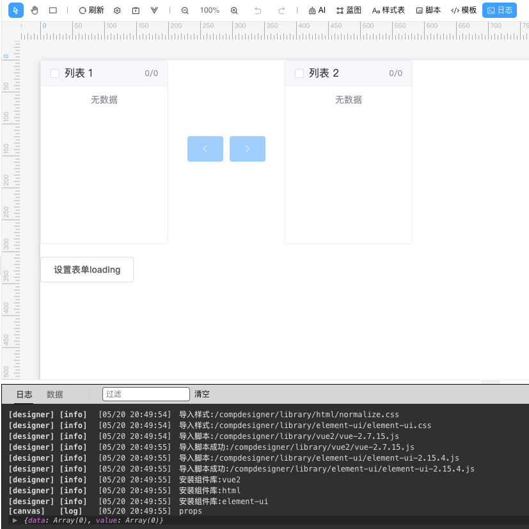Zoom in using the magnifier plus icon
529x529 pixels.
pyautogui.click(x=234, y=10)
